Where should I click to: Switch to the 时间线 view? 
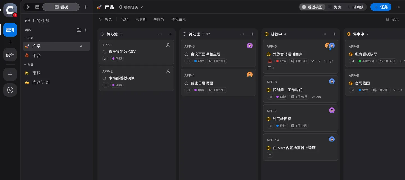coord(355,7)
